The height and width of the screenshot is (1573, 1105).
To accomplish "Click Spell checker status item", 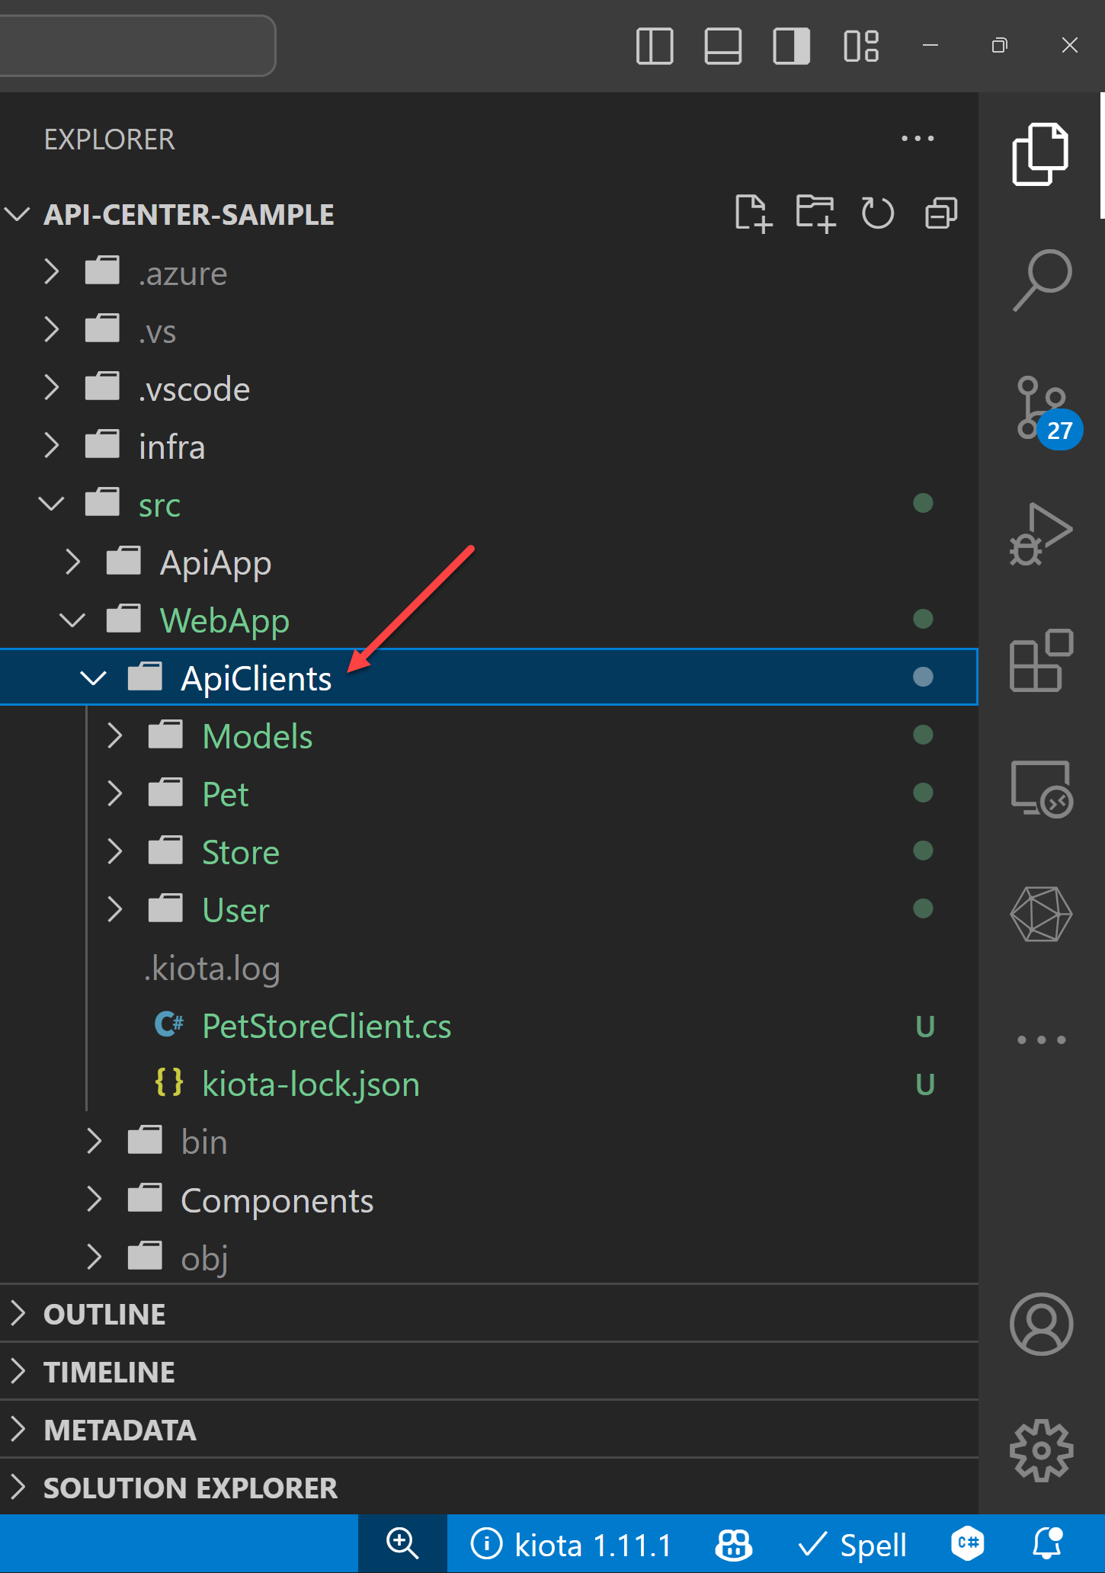I will click(x=852, y=1545).
